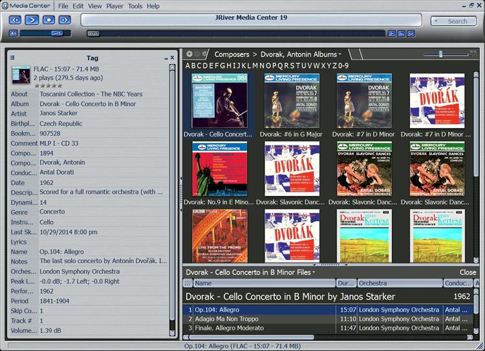The image size is (485, 351).
Task: Click the Next track button
Action: 65,20
